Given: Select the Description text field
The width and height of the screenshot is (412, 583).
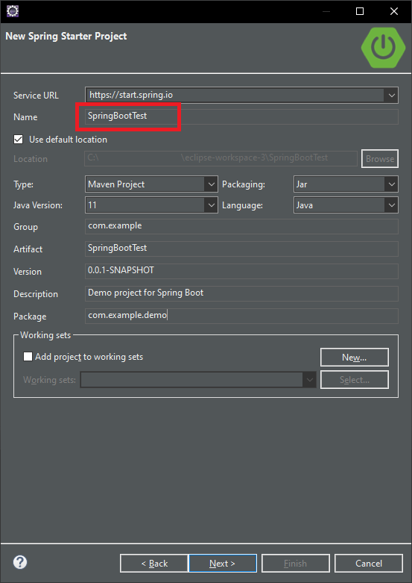Looking at the screenshot, I should [x=241, y=293].
